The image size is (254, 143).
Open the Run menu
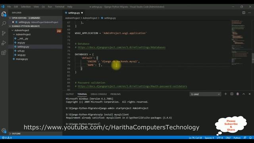pos(50,7)
